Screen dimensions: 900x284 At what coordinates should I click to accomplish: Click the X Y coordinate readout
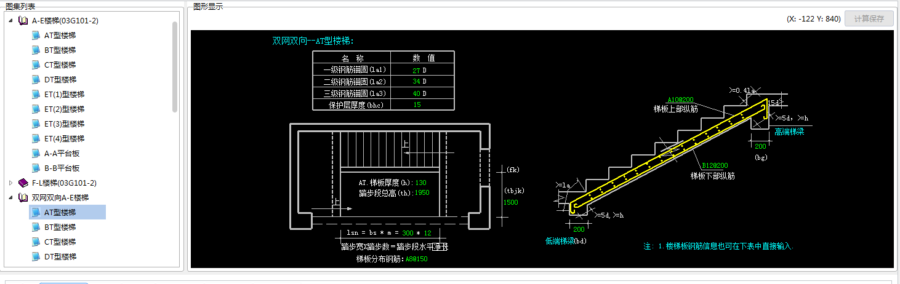[x=813, y=19]
